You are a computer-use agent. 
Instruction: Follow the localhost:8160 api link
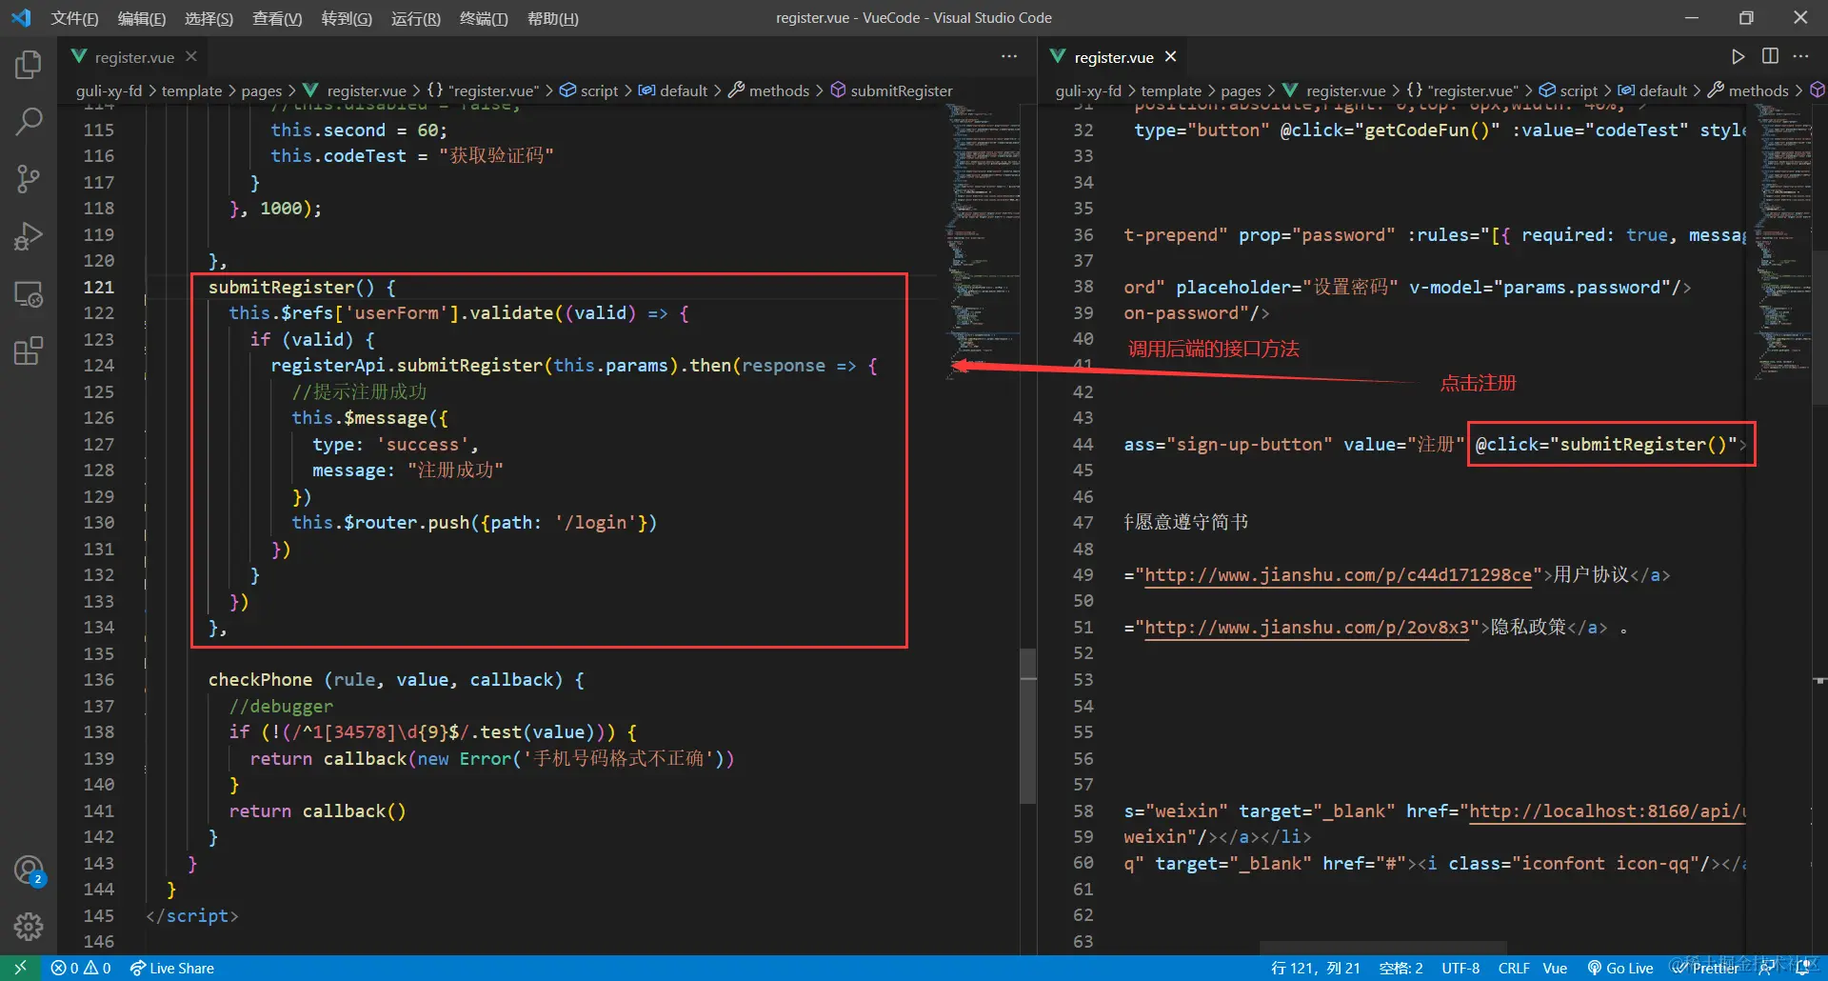[x=1608, y=811]
